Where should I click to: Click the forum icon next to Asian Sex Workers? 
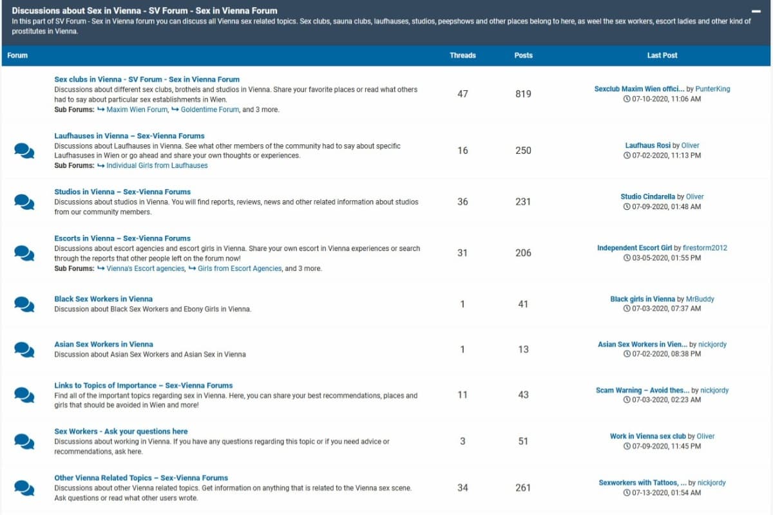point(24,349)
